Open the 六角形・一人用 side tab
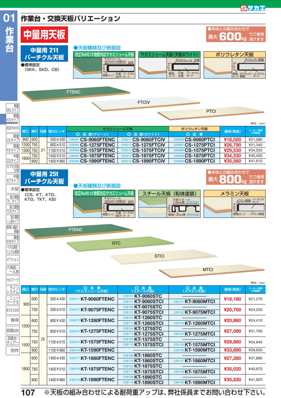 pos(13,270)
